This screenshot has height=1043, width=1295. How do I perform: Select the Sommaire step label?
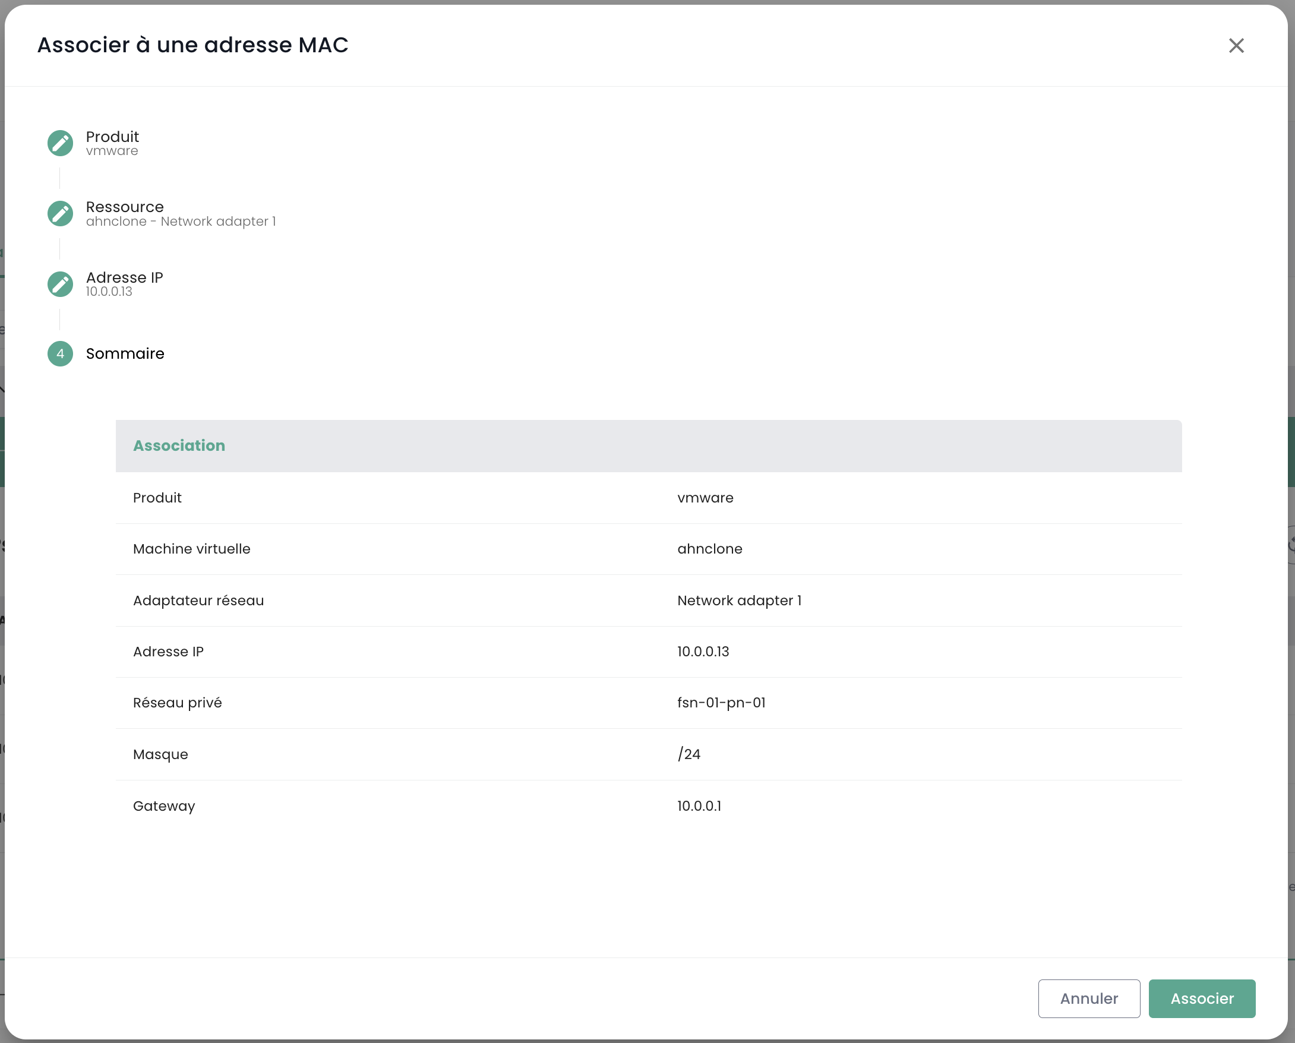click(125, 354)
